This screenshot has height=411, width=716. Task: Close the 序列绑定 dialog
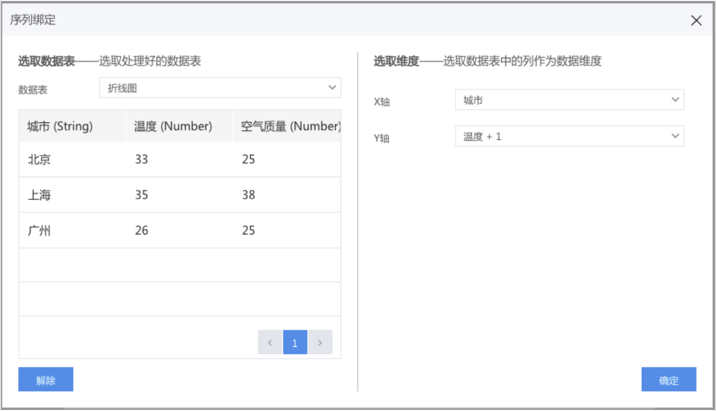pyautogui.click(x=696, y=20)
